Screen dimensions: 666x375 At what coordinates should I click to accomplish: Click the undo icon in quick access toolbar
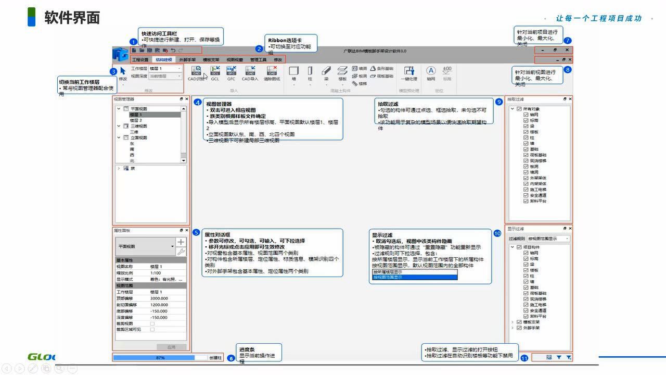(173, 51)
